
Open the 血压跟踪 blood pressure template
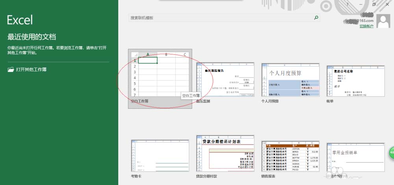click(x=225, y=79)
